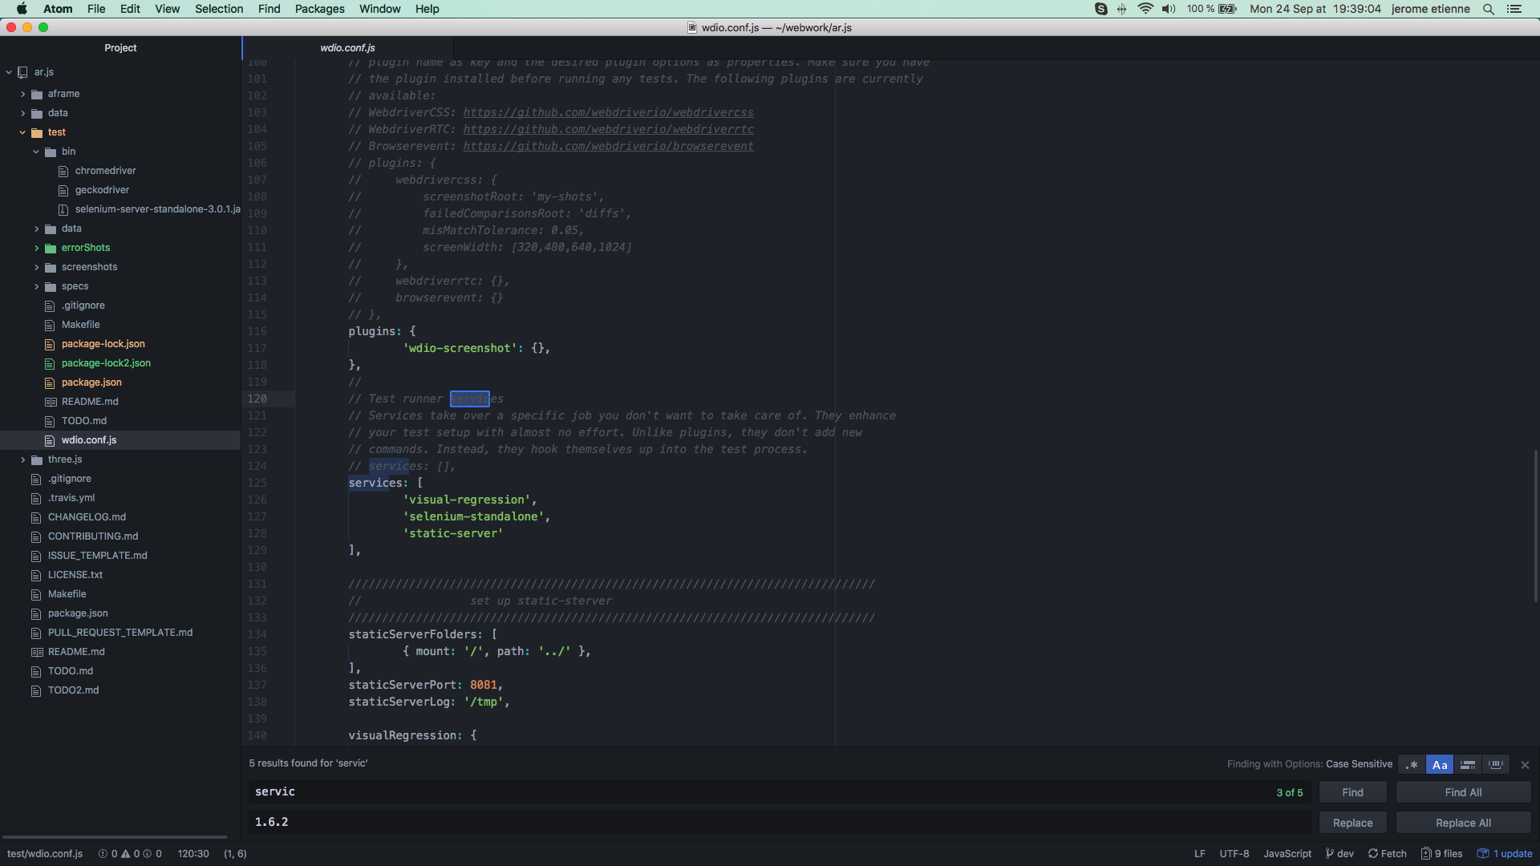Screen dimensions: 1540x866
Task: Open the 9 files git changes
Action: [x=1442, y=854]
